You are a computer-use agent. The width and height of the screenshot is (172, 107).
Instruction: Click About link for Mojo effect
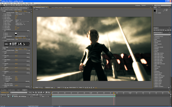(x=25, y=49)
